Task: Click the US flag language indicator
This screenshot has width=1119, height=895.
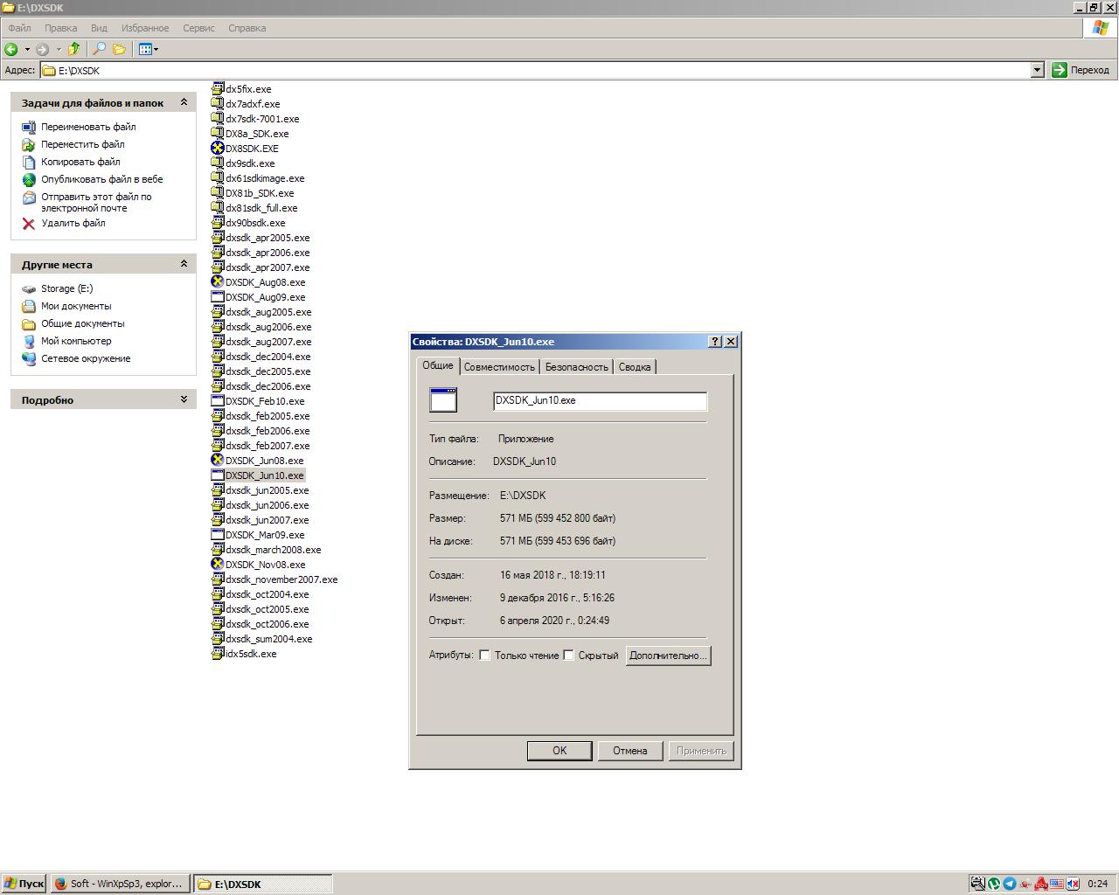Action: (x=1057, y=884)
